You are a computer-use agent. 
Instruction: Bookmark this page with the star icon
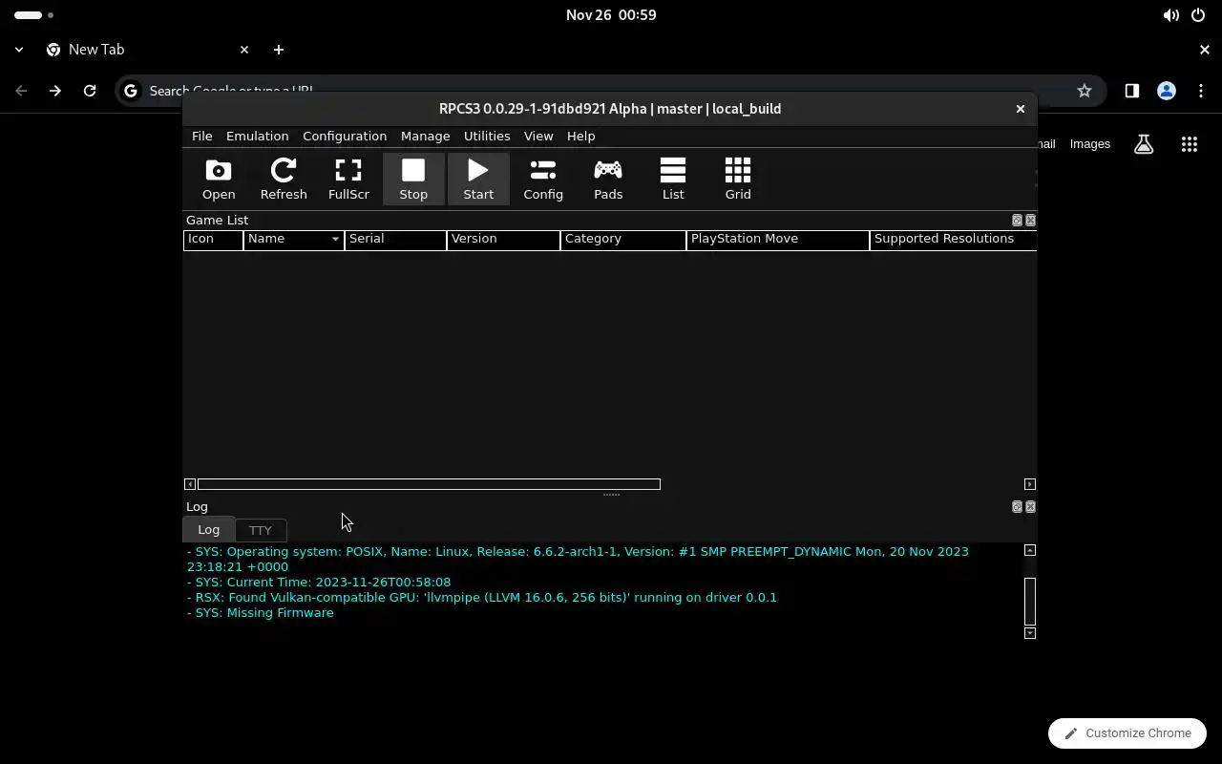(1085, 91)
